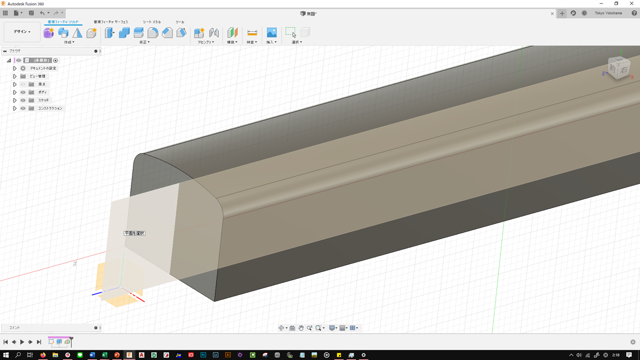The height and width of the screenshot is (360, 640).
Task: Expand the コンストラクション tree node
Action: coord(14,108)
